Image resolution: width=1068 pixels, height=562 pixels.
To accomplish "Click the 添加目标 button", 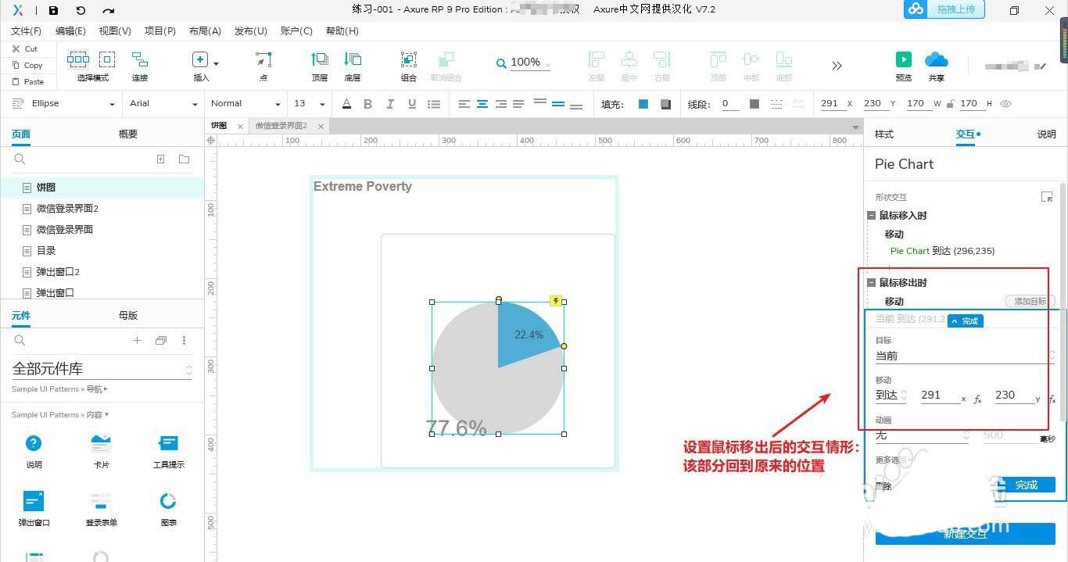I will pyautogui.click(x=1030, y=301).
